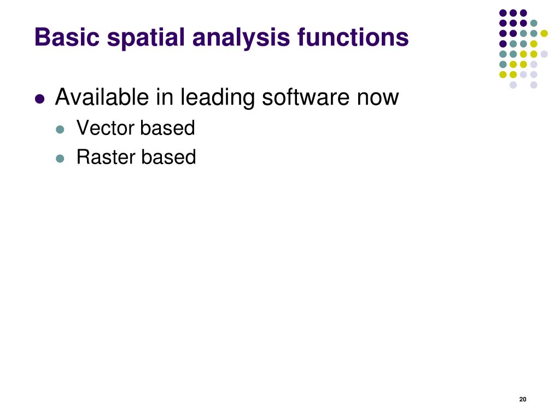Click the top-left purple dot in the dot grid

tap(503, 13)
